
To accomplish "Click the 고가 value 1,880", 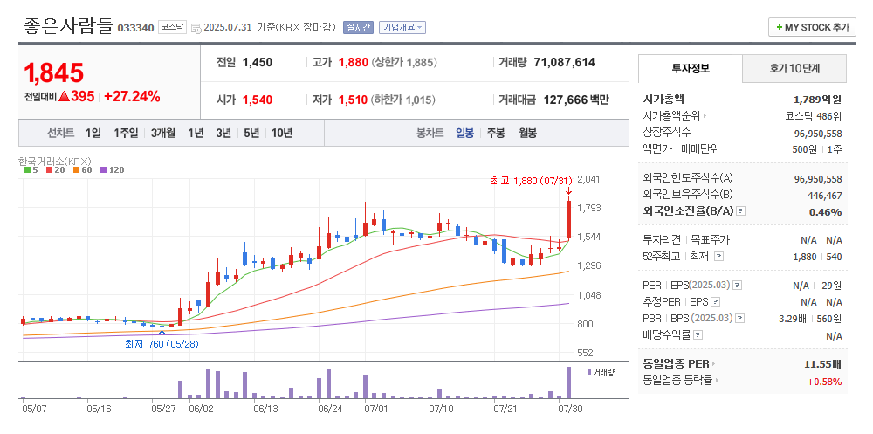I will [354, 62].
